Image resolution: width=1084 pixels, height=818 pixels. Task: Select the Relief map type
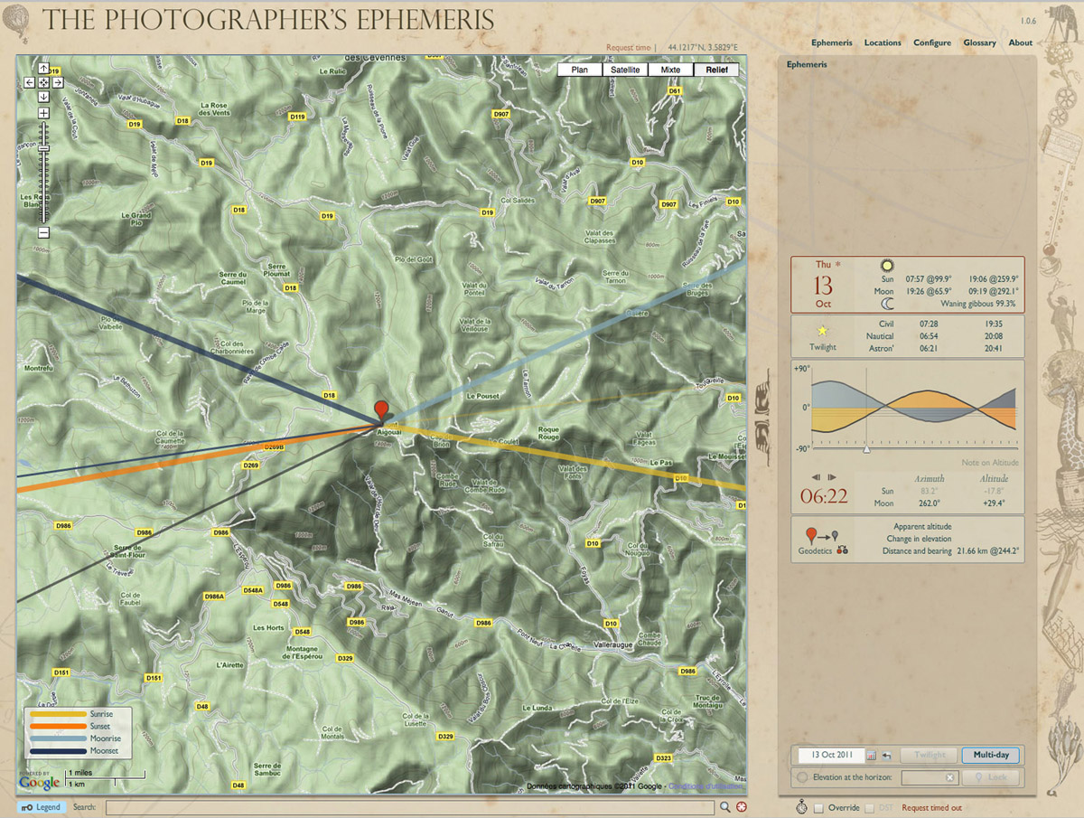[x=716, y=70]
